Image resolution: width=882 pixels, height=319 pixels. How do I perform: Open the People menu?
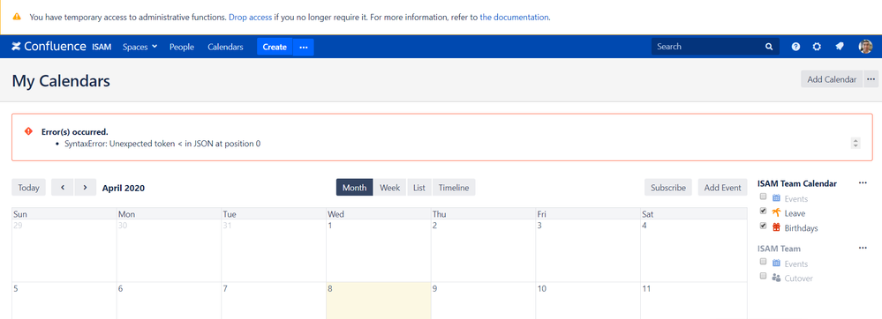182,48
